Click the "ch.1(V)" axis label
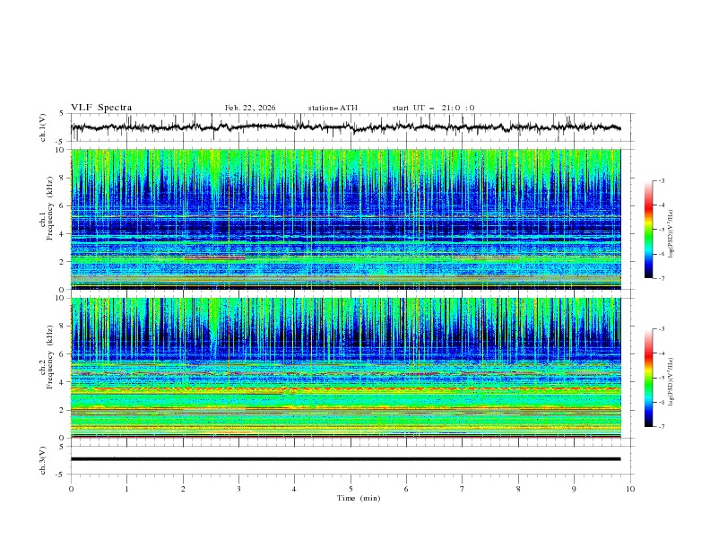 pos(43,127)
